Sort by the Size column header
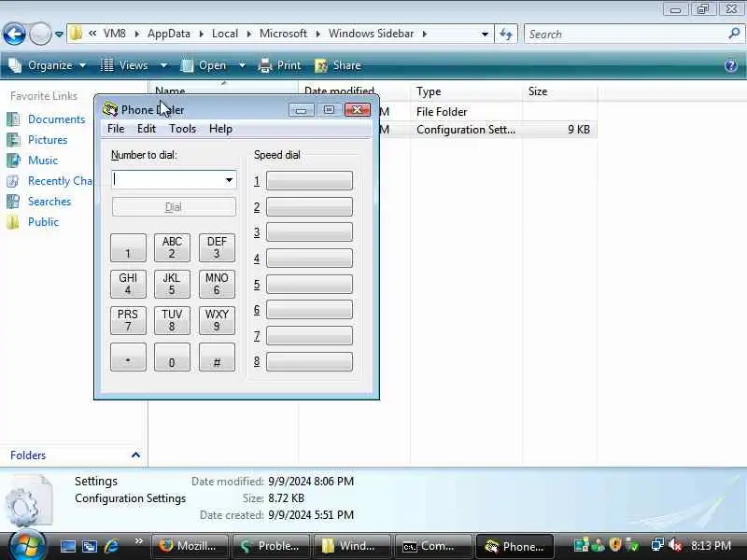 pos(559,91)
